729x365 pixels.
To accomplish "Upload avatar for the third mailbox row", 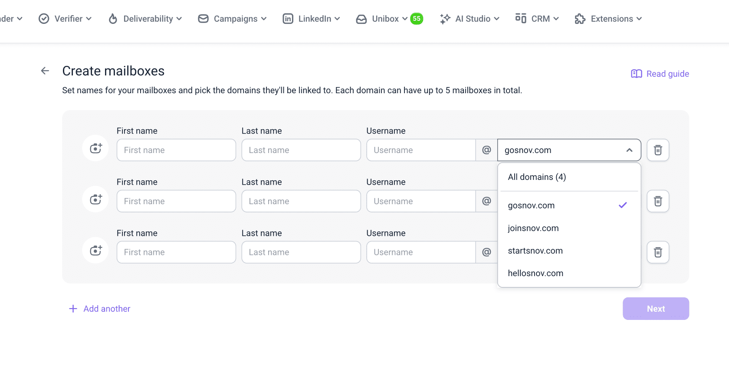I will pyautogui.click(x=95, y=251).
